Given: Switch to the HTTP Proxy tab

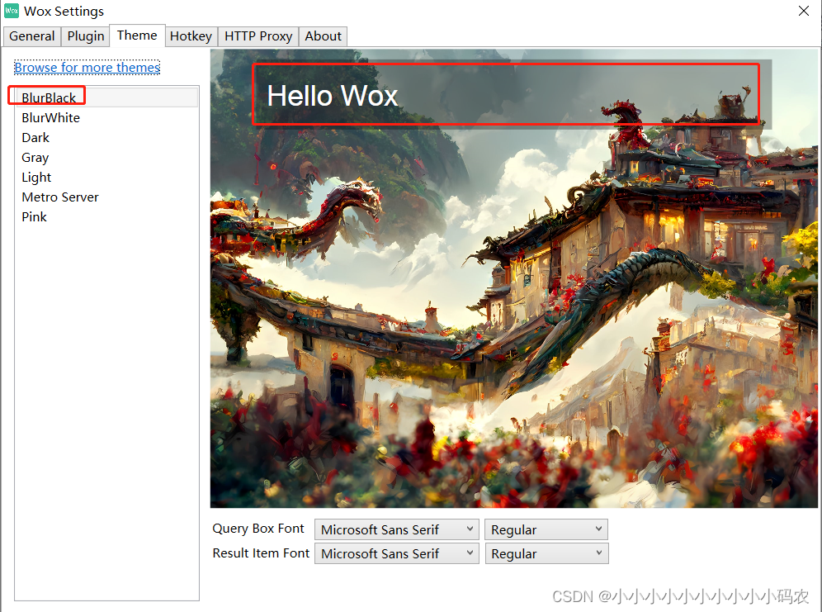Looking at the screenshot, I should [x=258, y=36].
